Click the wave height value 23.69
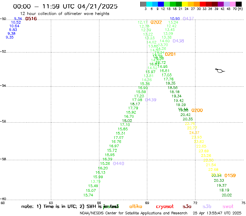Viewport: 246px width, 216px height. [x=204, y=151]
